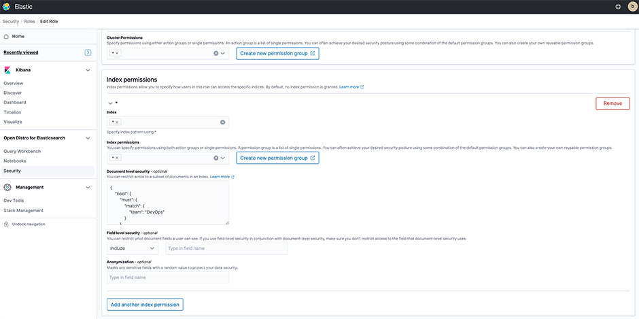639x319 pixels.
Task: Click the Anonymization field name input
Action: [x=168, y=278]
